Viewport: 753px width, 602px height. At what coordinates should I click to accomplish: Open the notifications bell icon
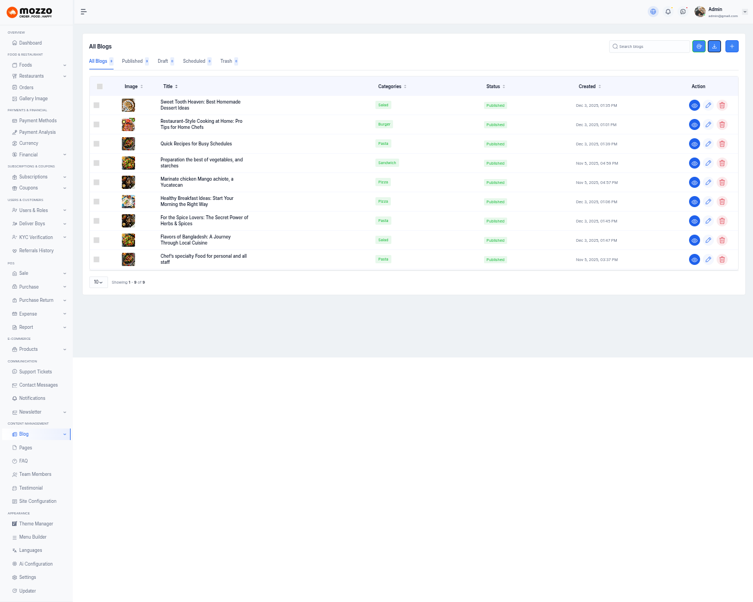coord(668,12)
